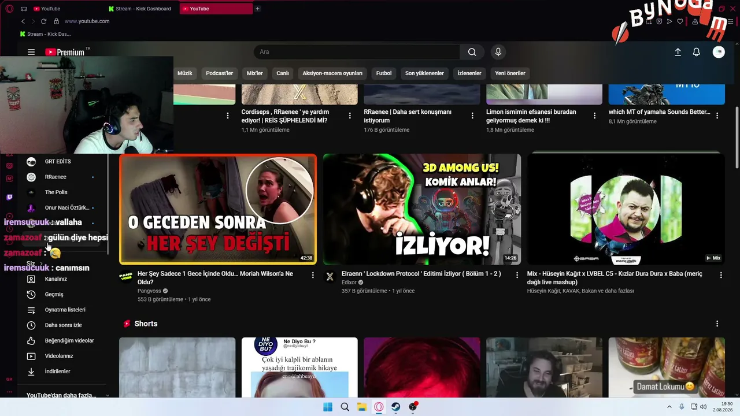Start voice search with microphone
The height and width of the screenshot is (416, 740).
click(498, 52)
